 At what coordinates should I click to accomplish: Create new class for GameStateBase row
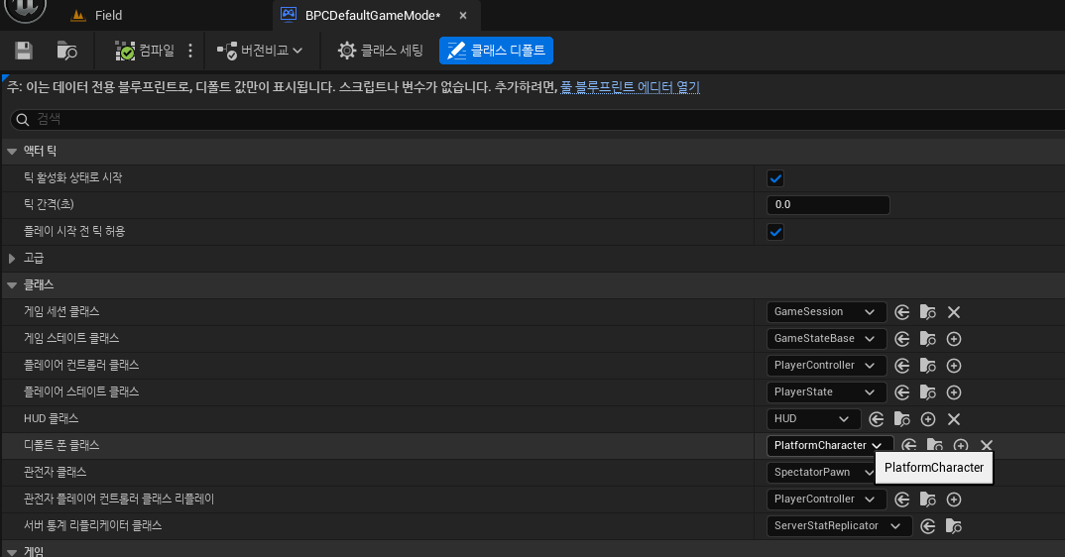(x=954, y=338)
